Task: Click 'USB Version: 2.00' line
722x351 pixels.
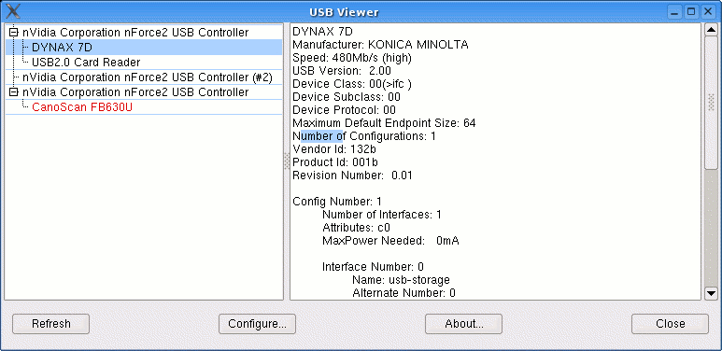Action: coord(342,71)
